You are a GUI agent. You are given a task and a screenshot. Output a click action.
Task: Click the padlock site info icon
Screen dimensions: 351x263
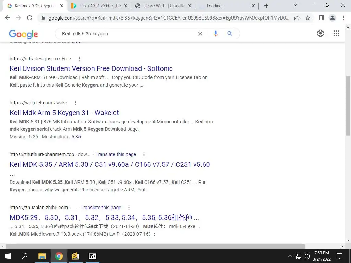coord(43,18)
